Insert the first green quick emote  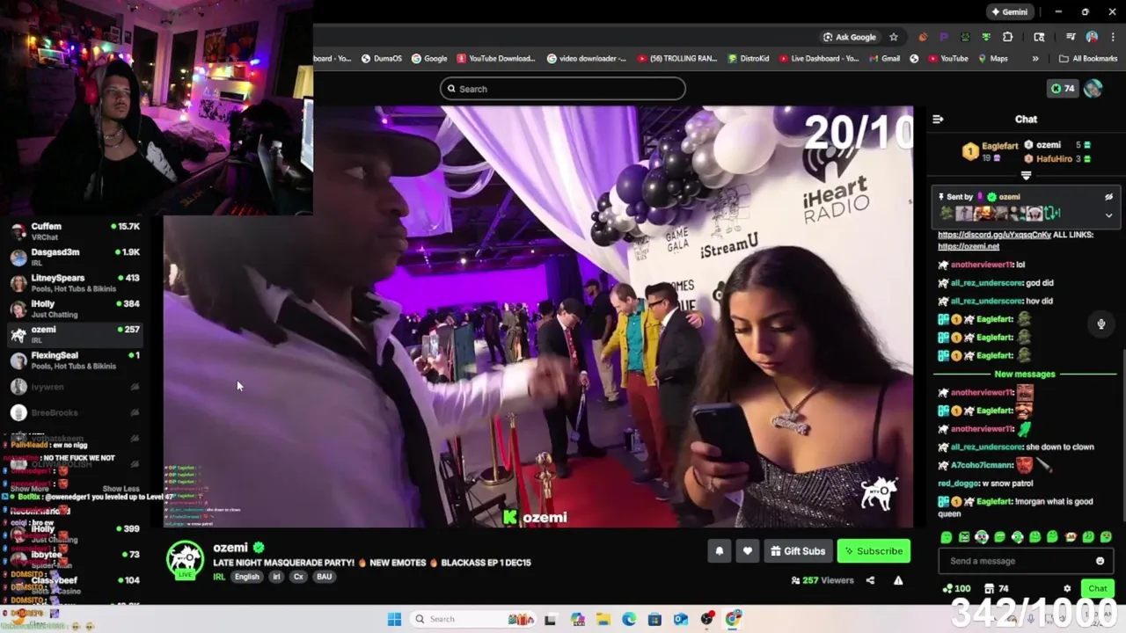(947, 537)
